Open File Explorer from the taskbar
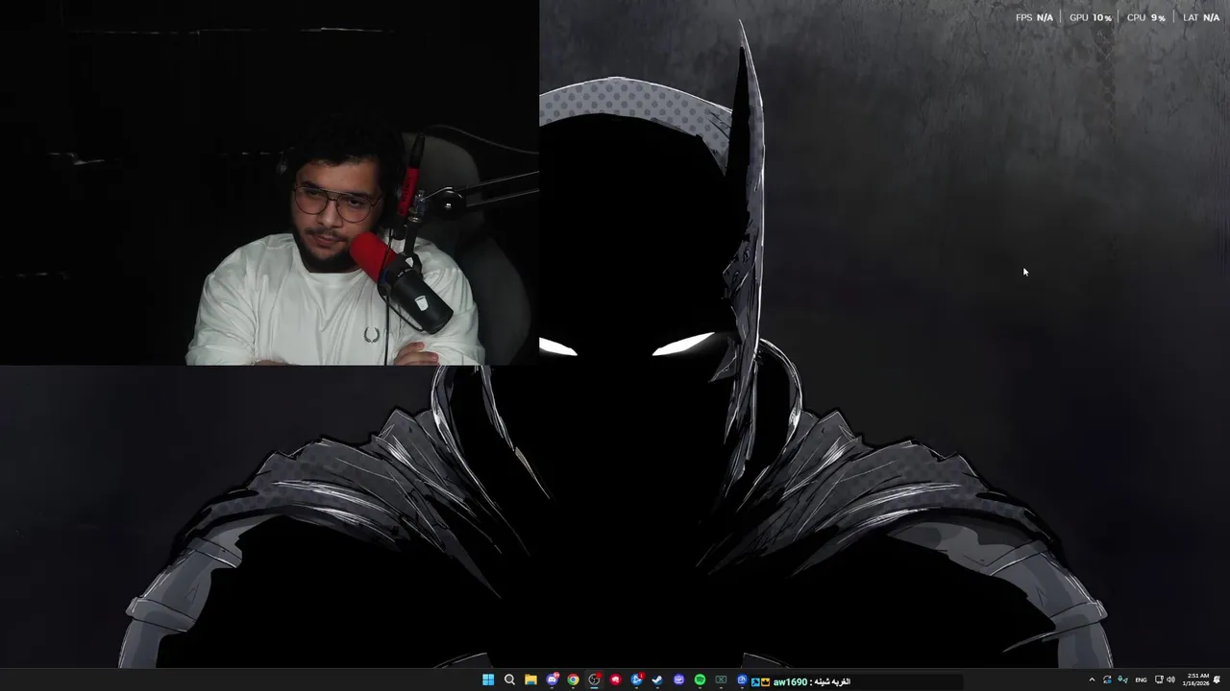 pyautogui.click(x=530, y=680)
